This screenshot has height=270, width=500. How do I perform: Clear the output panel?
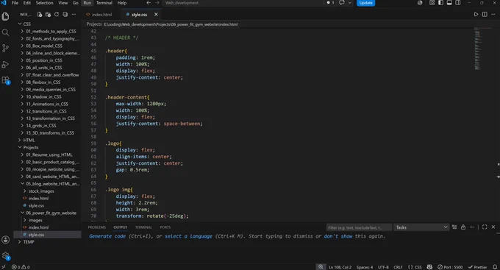click(x=454, y=227)
